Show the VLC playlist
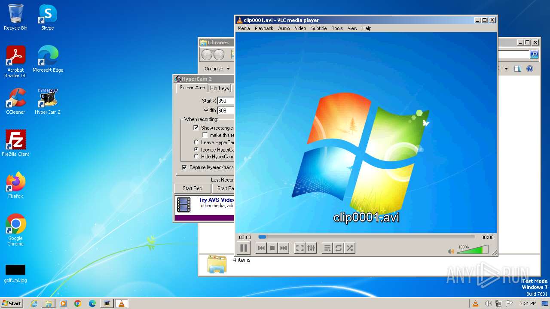This screenshot has width=550, height=309. point(327,248)
